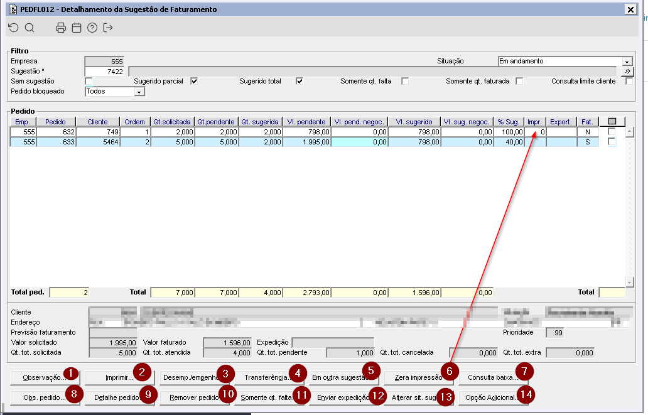Click the Vl. sug. negoc. column header
The height and width of the screenshot is (415, 648).
coord(467,122)
